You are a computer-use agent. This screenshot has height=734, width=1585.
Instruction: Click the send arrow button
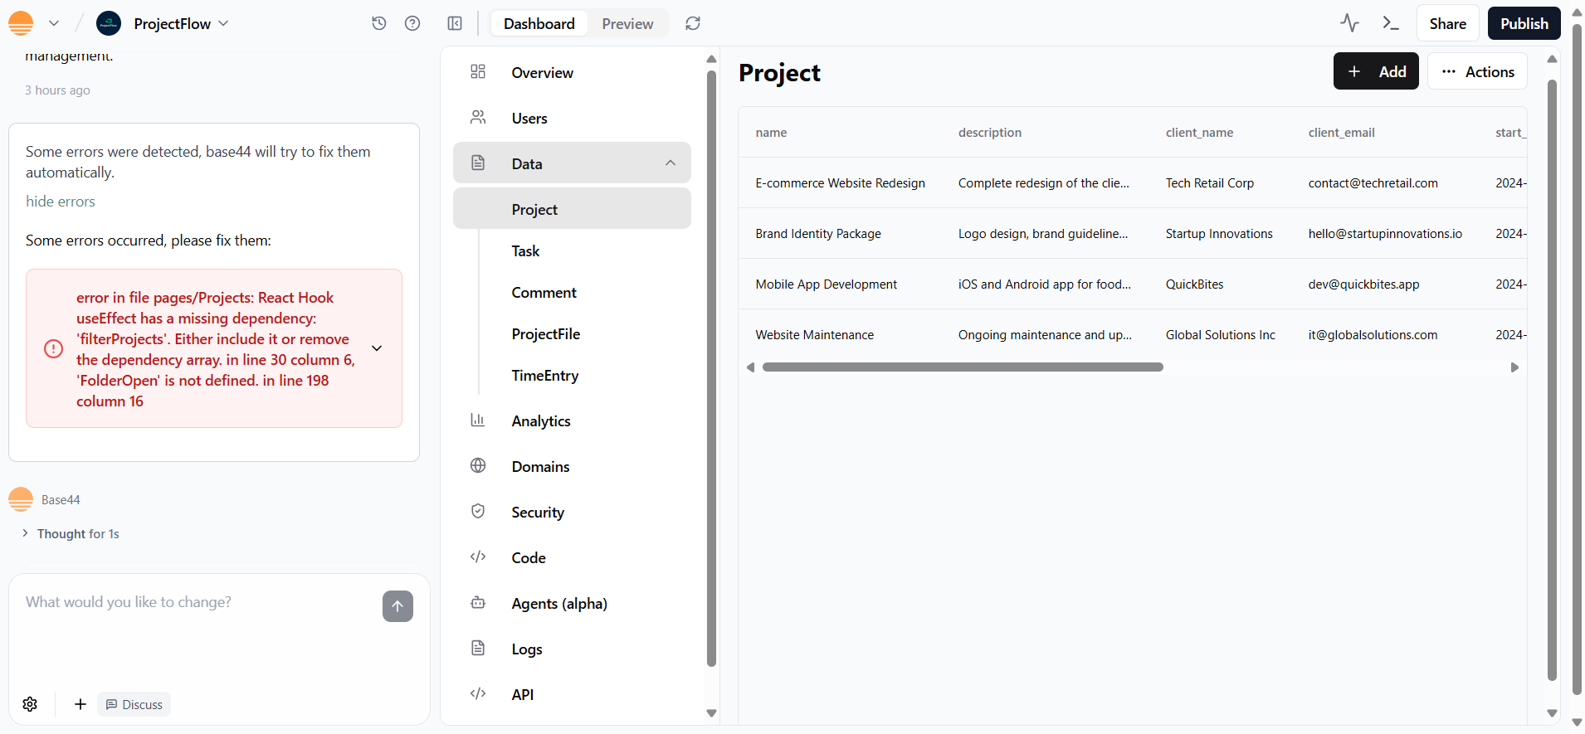[397, 606]
